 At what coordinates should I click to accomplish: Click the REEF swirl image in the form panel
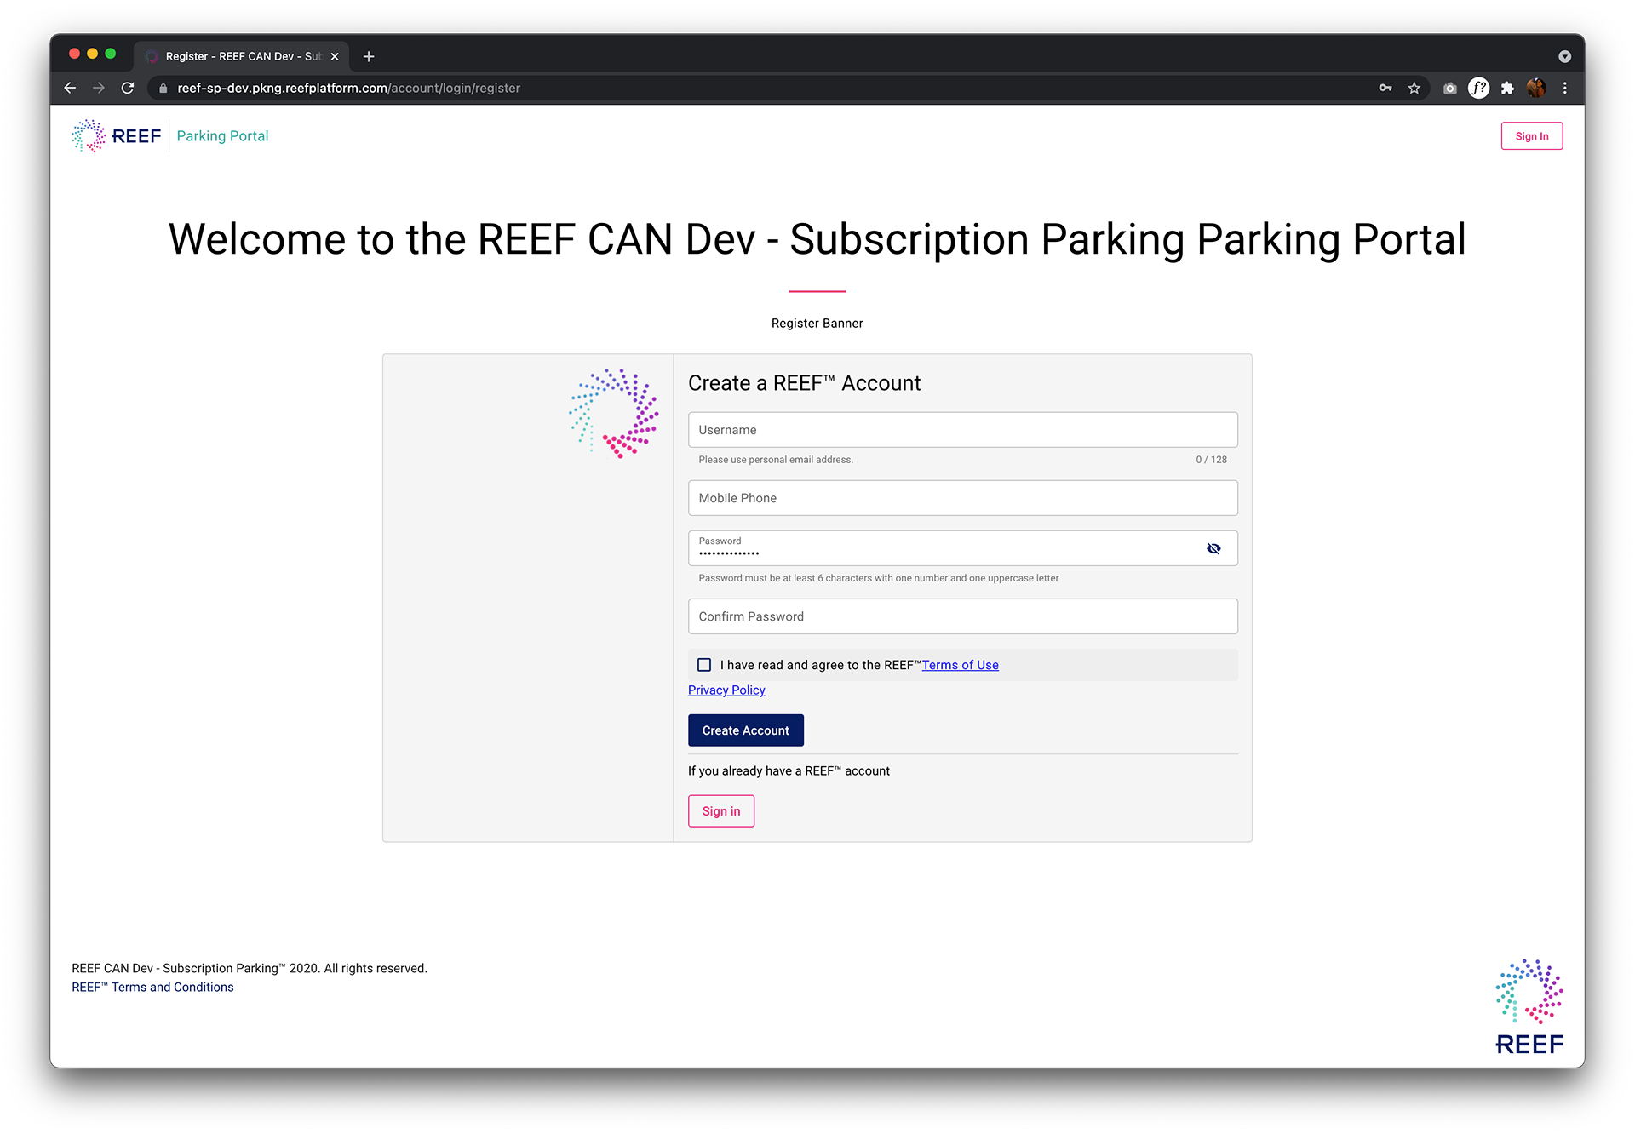coord(614,414)
